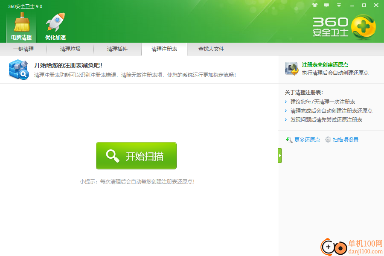Image resolution: width=384 pixels, height=256 pixels.
Task: Collapse the right side panel arrow
Action: click(x=279, y=155)
